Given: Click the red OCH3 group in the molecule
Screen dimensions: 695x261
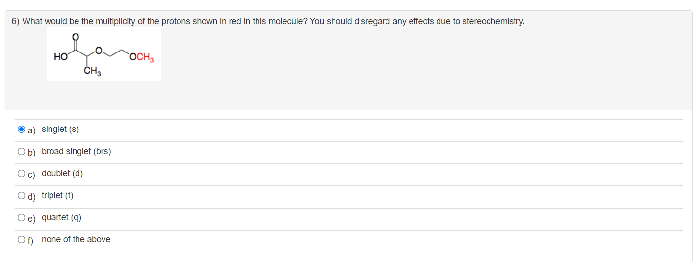Looking at the screenshot, I should [142, 57].
